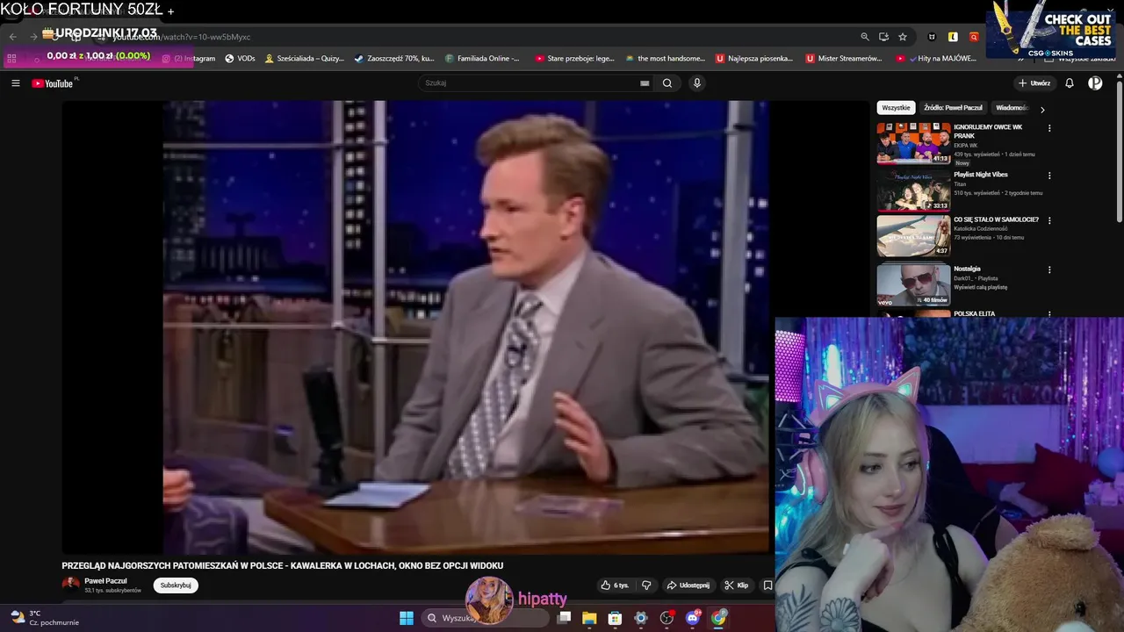Dislike the video with the thumbs-down icon
The width and height of the screenshot is (1124, 632).
(x=646, y=585)
